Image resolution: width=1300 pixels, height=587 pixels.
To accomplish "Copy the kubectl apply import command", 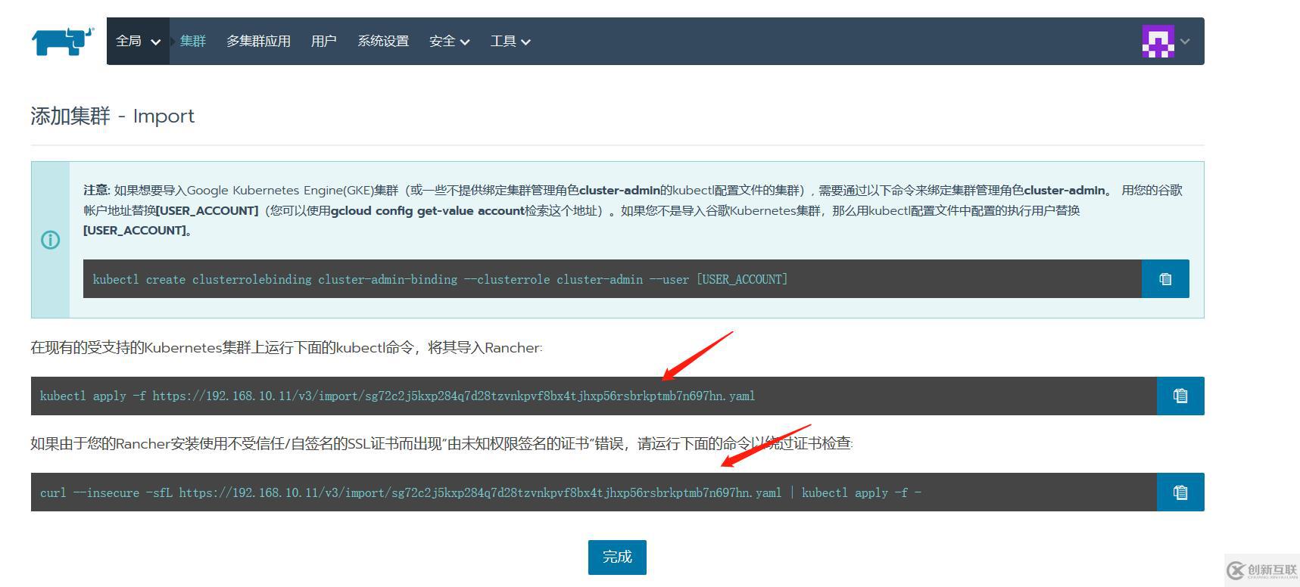I will click(x=1180, y=396).
